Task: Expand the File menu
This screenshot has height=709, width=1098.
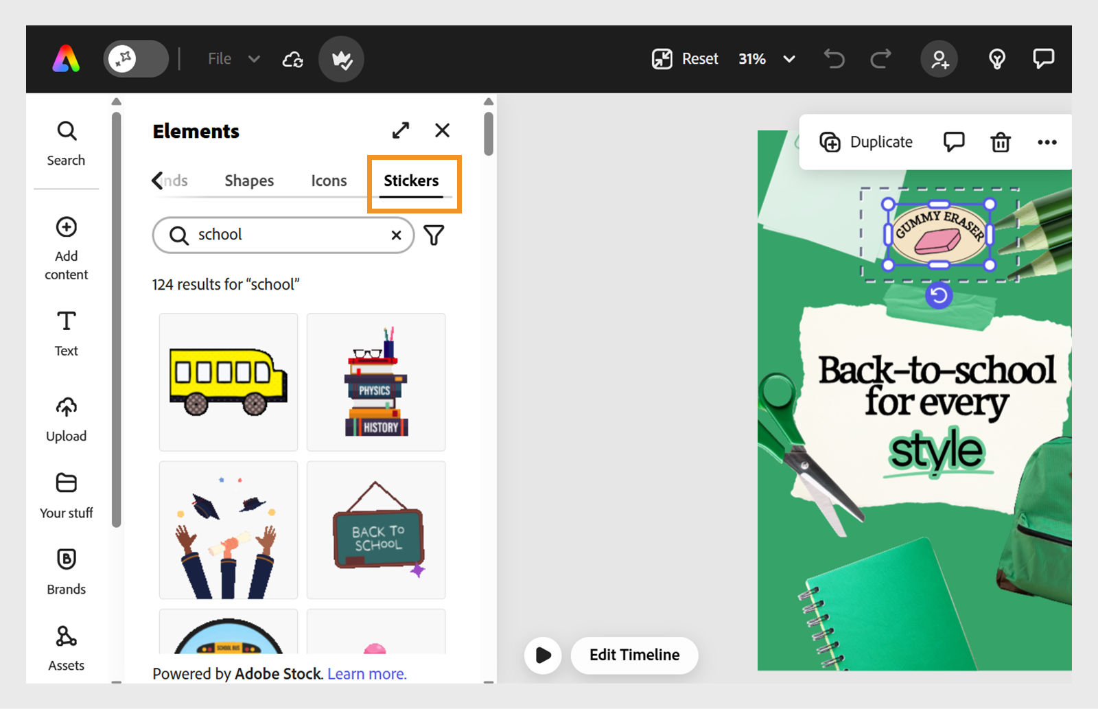Action: coord(233,59)
